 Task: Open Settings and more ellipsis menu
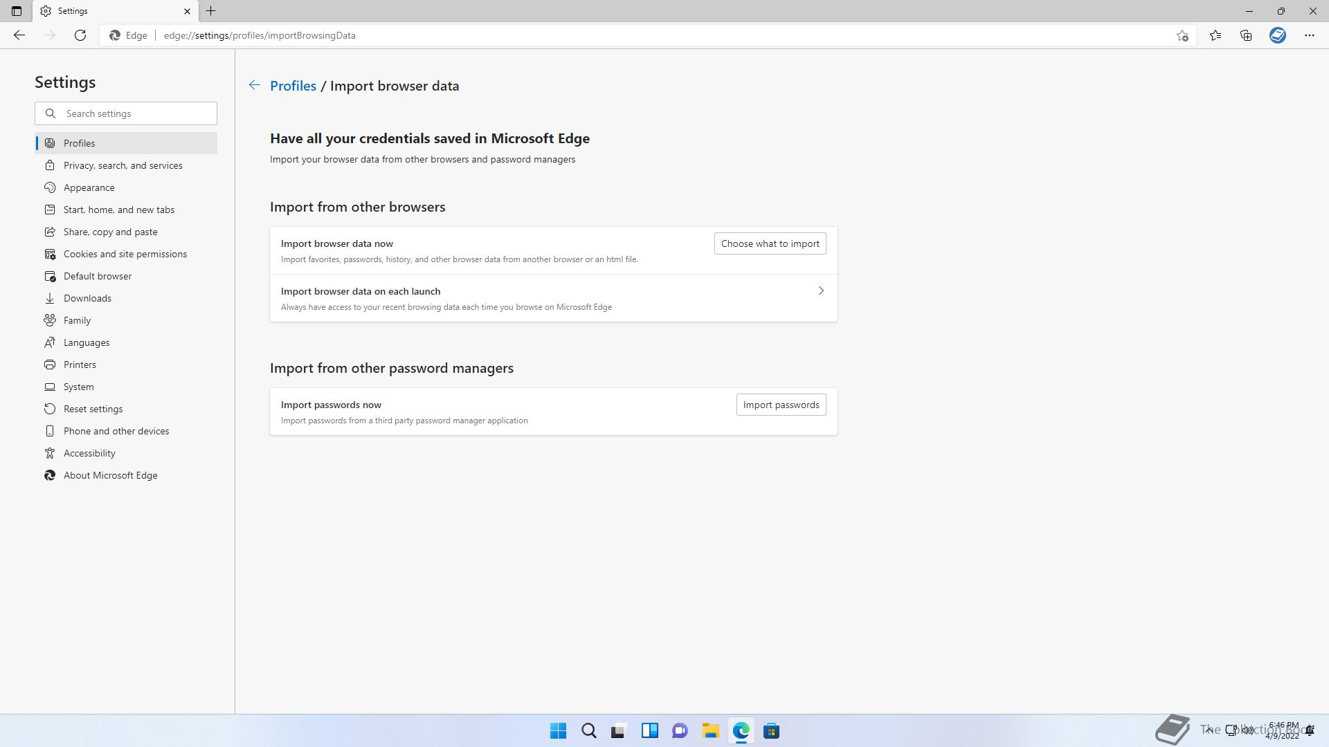click(x=1310, y=35)
